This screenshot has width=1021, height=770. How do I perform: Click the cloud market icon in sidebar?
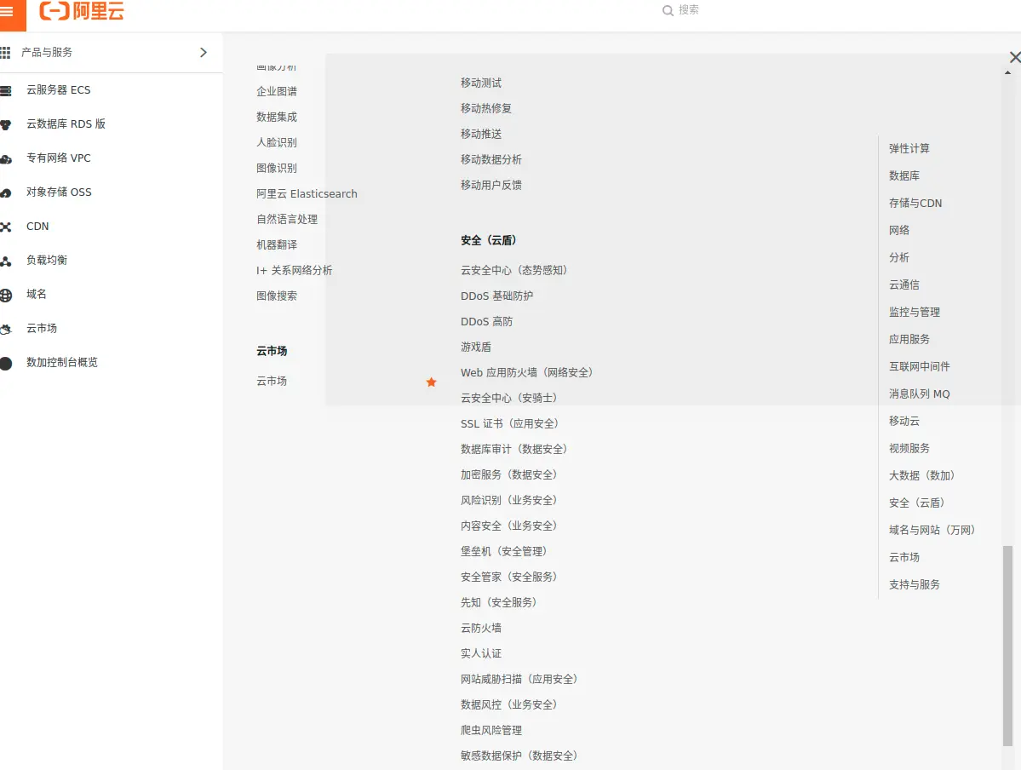(6, 329)
